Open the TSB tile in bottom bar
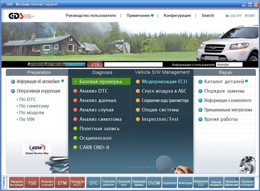 pos(32,183)
